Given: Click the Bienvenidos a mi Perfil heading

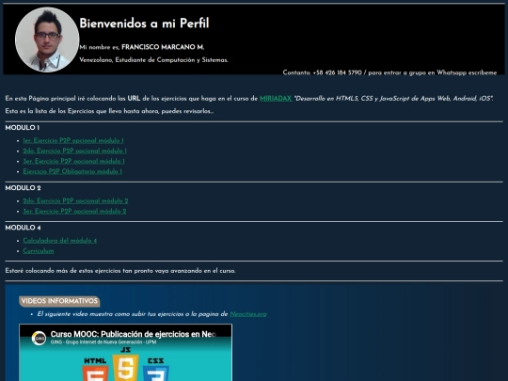Looking at the screenshot, I should (144, 24).
